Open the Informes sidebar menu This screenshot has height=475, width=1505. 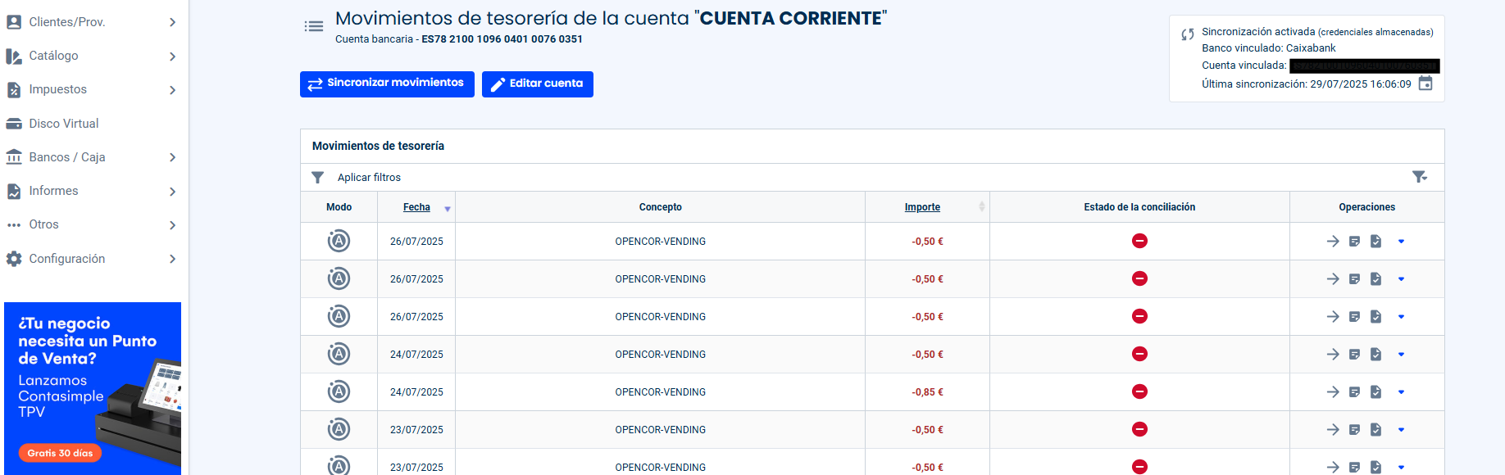click(x=90, y=191)
